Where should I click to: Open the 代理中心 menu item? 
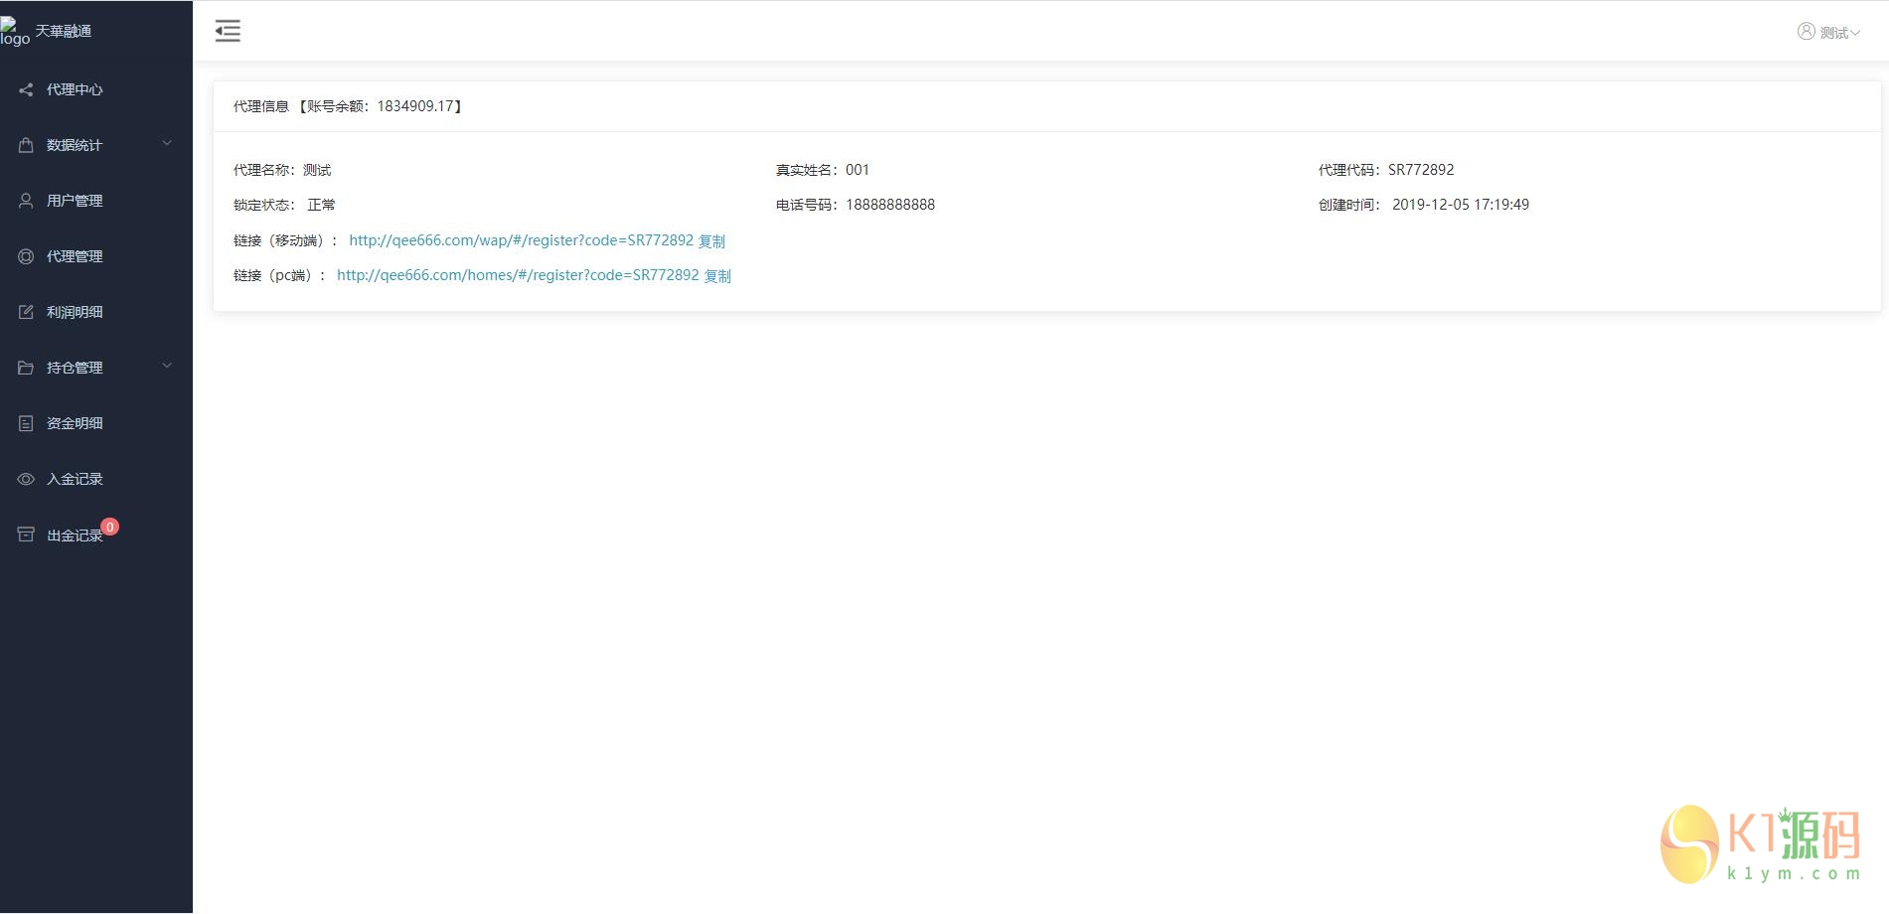96,89
